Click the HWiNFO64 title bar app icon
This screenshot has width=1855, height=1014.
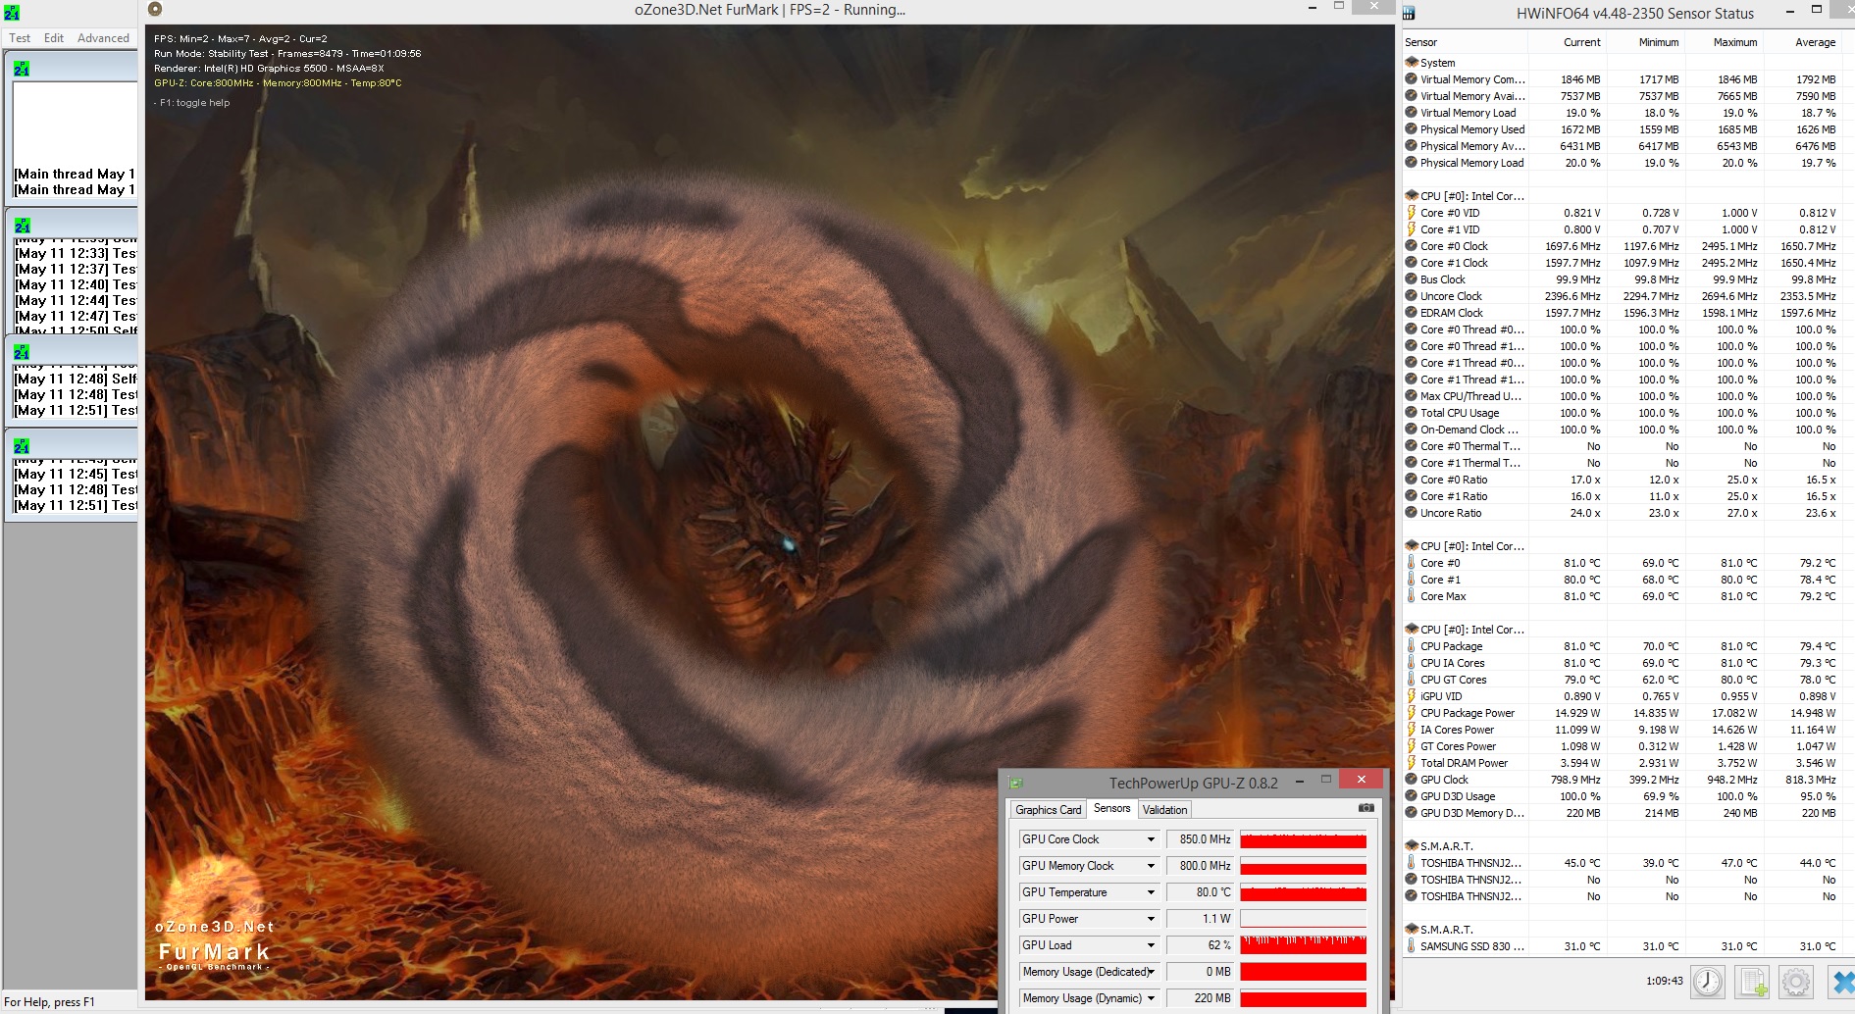click(1409, 13)
